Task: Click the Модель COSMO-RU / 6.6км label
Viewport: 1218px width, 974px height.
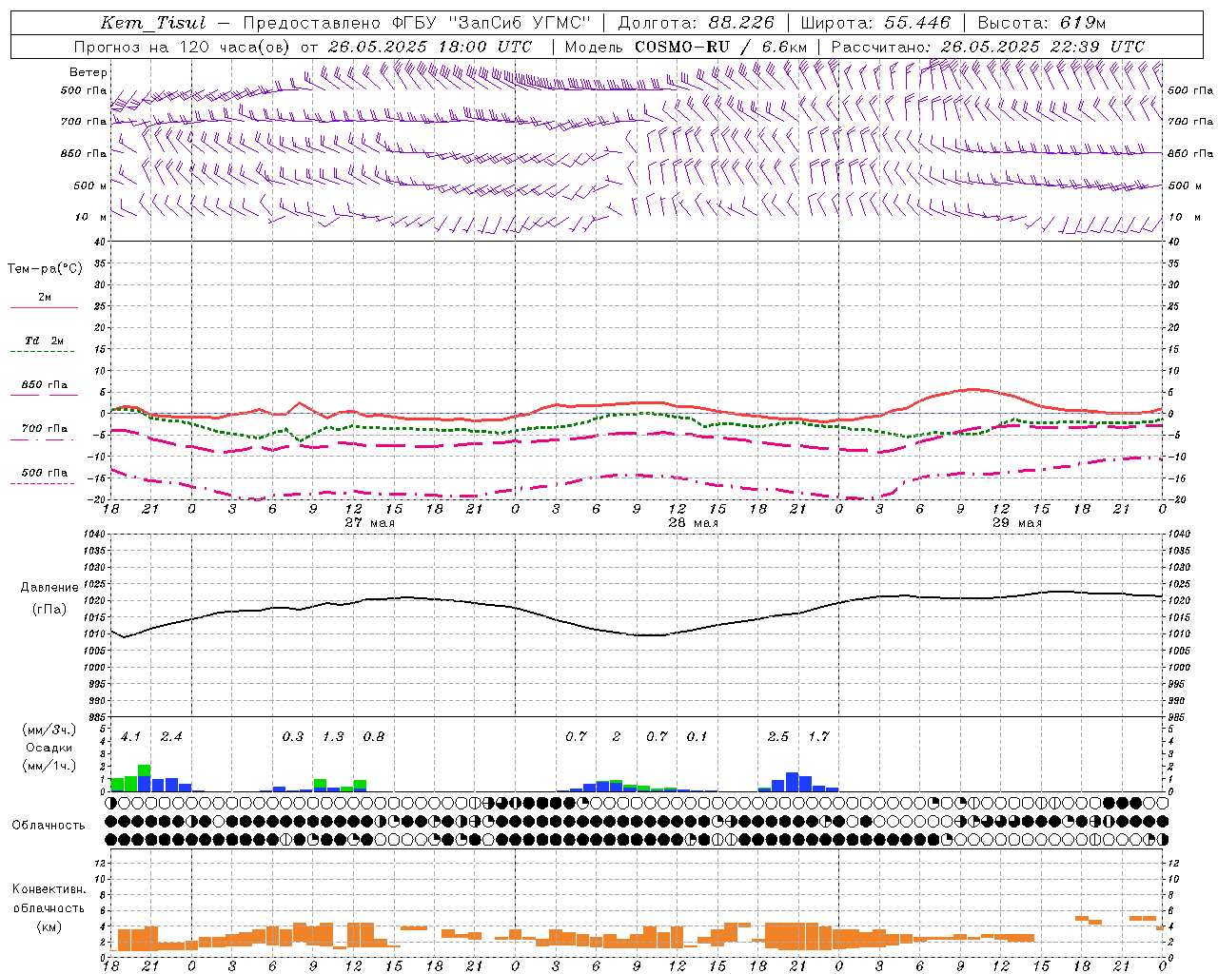Action: [686, 47]
